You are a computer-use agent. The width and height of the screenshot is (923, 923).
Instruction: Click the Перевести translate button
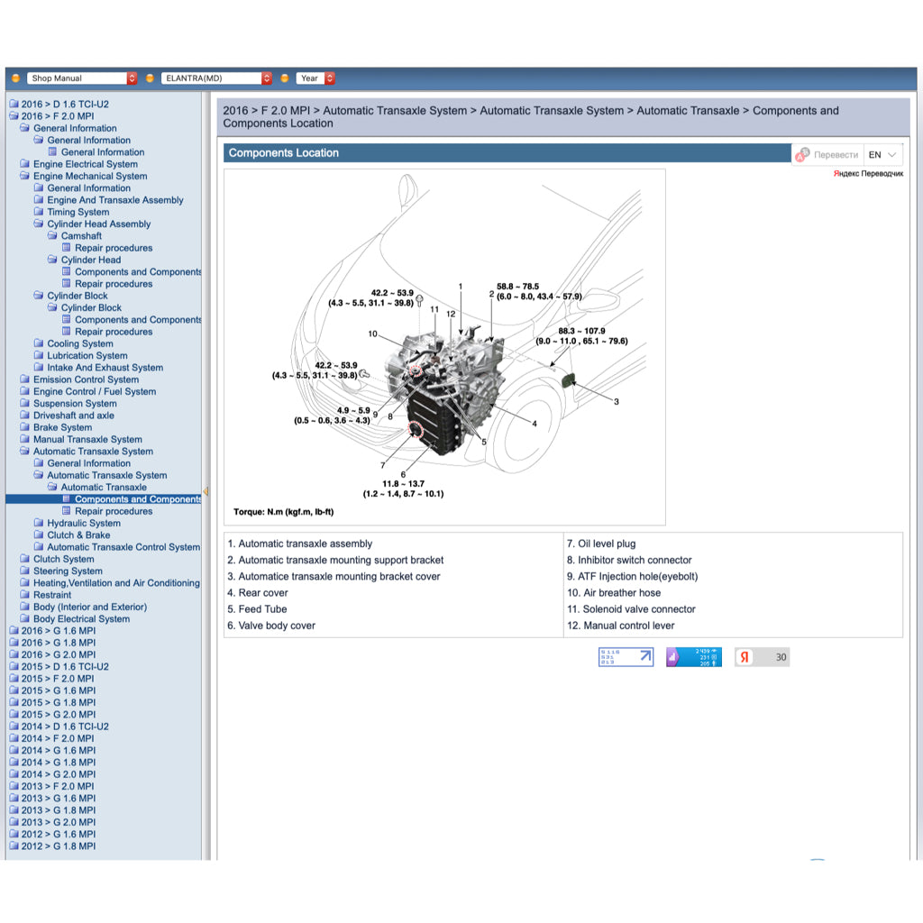835,155
